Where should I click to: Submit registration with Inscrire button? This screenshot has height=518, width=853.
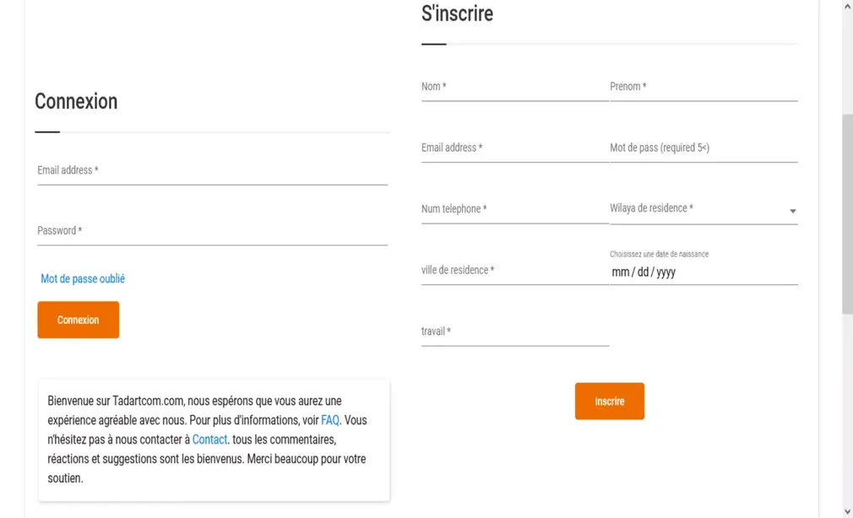[x=609, y=401]
